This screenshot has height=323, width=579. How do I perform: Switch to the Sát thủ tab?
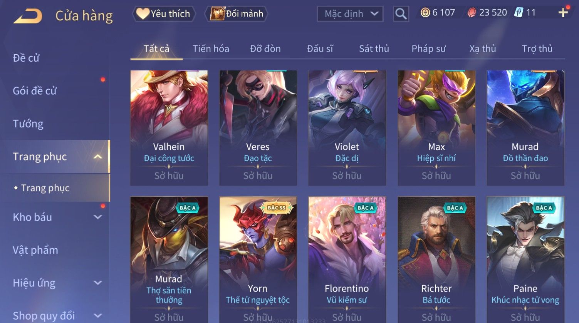click(374, 49)
